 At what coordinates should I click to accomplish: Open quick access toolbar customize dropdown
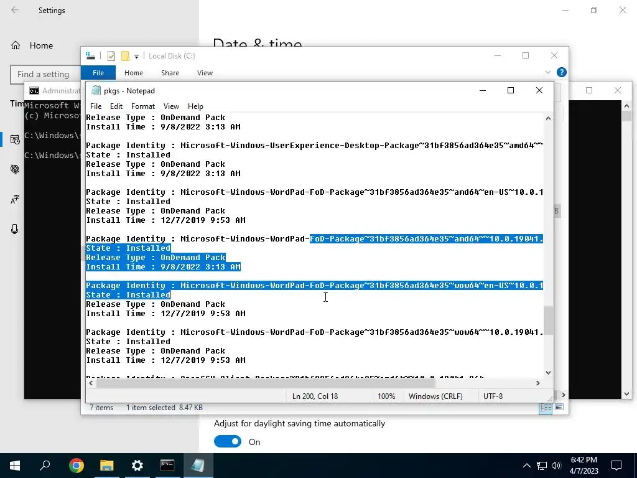click(x=136, y=56)
